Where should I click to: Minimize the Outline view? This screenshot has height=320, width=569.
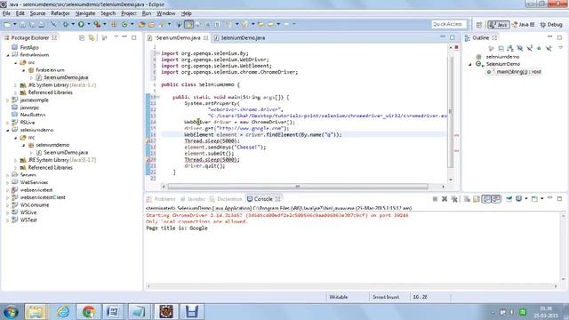pos(549,37)
